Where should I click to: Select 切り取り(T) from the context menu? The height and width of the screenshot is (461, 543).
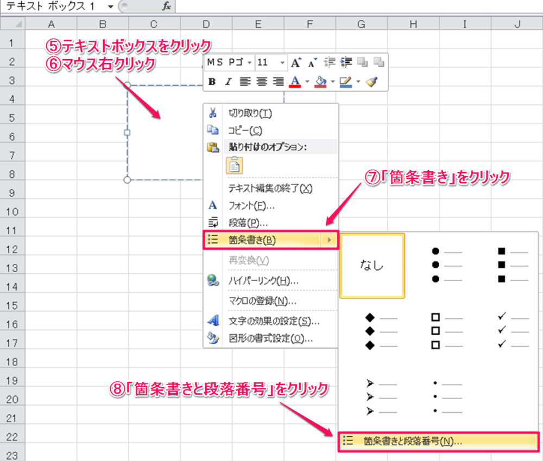[250, 113]
